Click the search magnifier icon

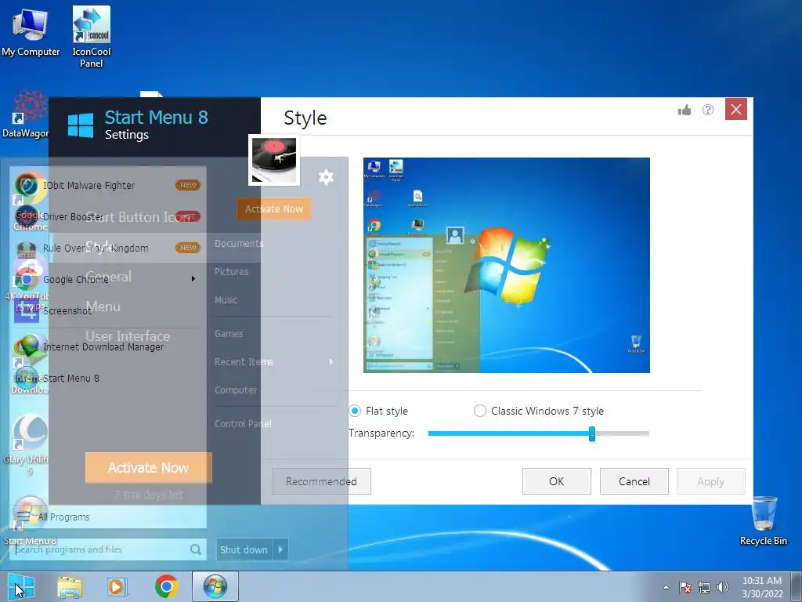tap(195, 549)
